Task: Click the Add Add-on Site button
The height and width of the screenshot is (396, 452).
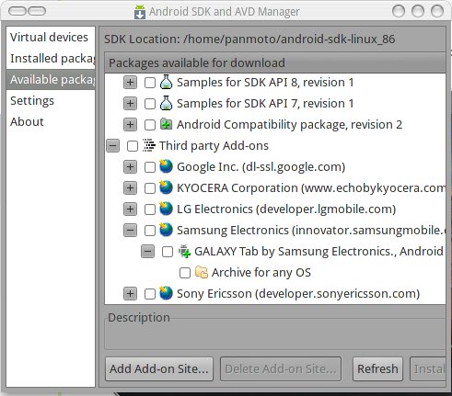Action: tap(159, 368)
